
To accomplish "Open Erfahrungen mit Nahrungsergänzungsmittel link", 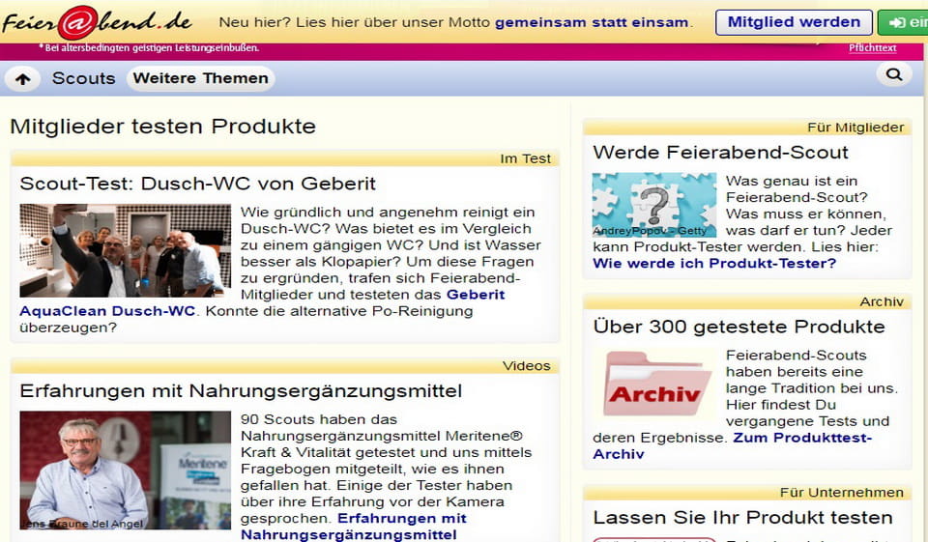I will [x=354, y=526].
